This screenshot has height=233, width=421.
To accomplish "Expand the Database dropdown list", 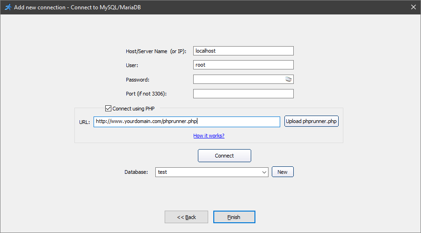I will (264, 172).
